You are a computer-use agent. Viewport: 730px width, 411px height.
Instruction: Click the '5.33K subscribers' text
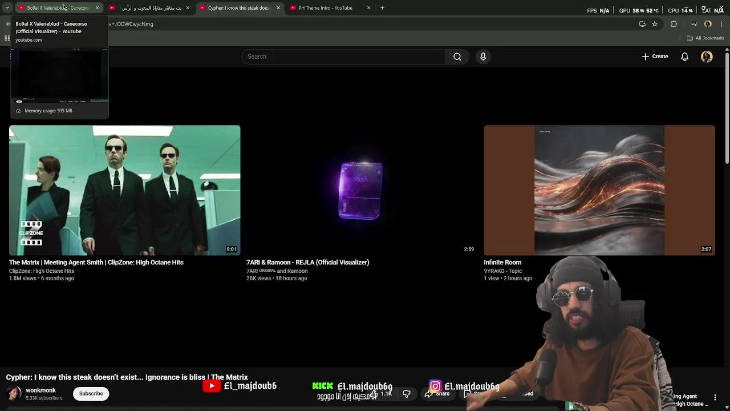pos(44,398)
